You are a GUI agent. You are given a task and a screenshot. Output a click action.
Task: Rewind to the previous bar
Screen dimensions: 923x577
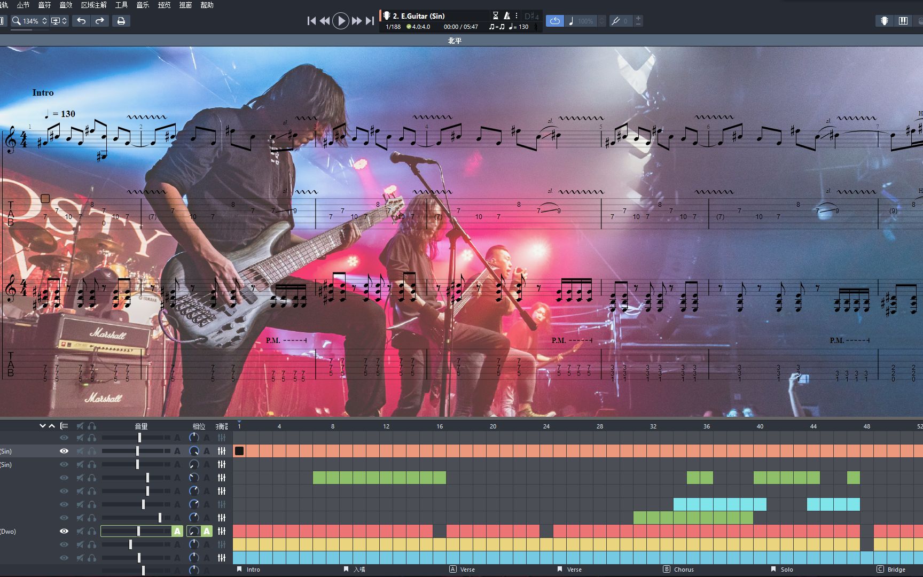click(325, 21)
